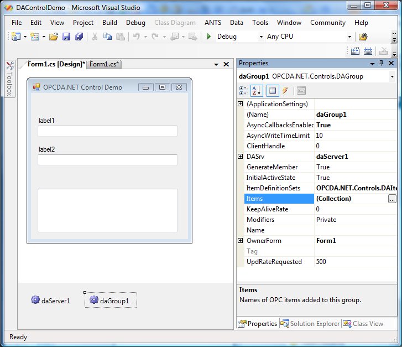Save the current file with Save icon
Image resolution: width=402 pixels, height=347 pixels.
[66, 37]
